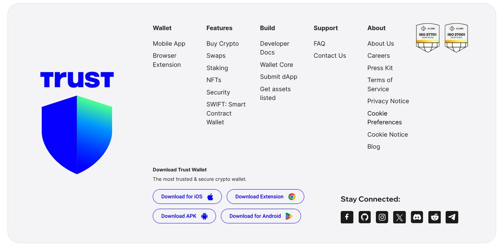Go to SWIFT: Smart Contract Wallet
The image size is (501, 246).
pos(226,113)
